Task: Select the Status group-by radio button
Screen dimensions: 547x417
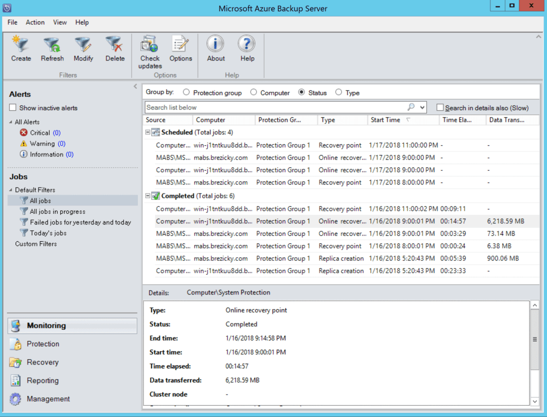Action: point(301,92)
